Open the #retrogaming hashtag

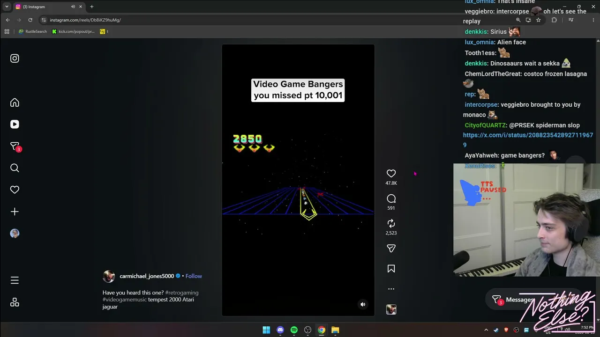[x=182, y=293]
